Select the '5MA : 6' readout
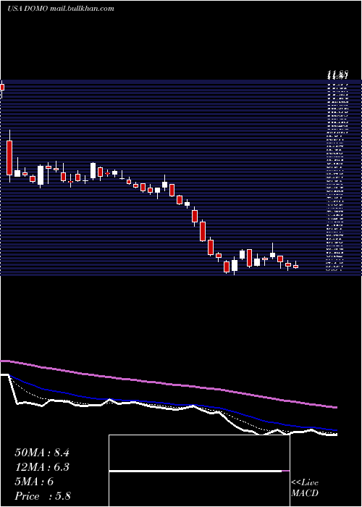The width and height of the screenshot is (362, 507). click(x=34, y=482)
